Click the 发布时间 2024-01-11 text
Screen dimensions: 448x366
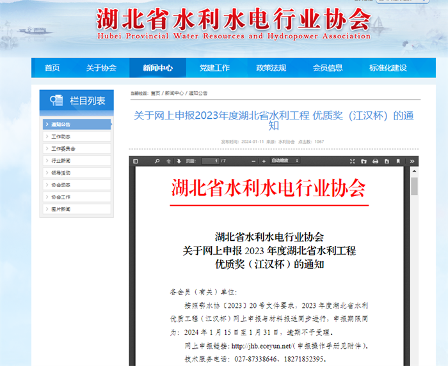click(243, 142)
